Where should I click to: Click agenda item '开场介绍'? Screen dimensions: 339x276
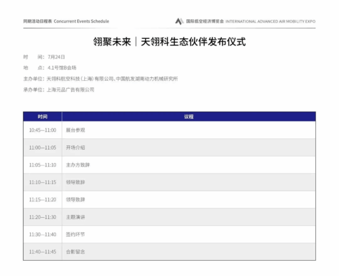pyautogui.click(x=76, y=147)
